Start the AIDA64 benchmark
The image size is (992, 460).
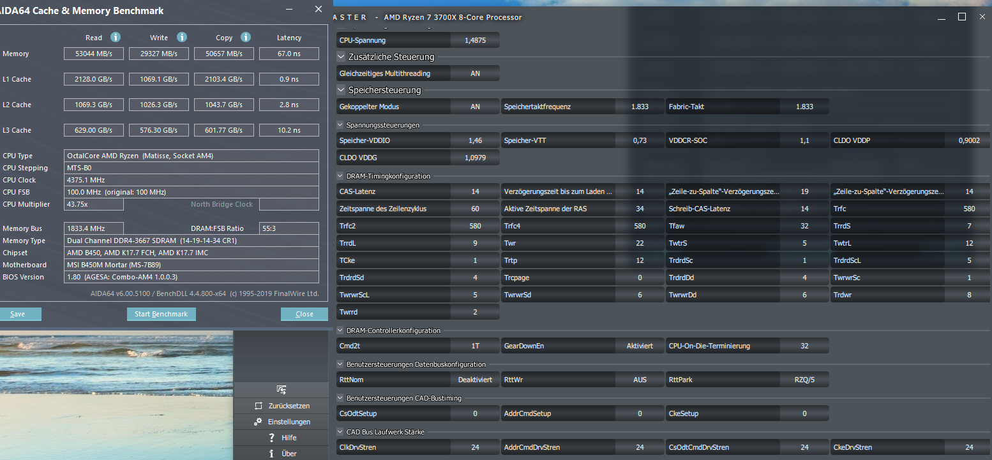[162, 314]
